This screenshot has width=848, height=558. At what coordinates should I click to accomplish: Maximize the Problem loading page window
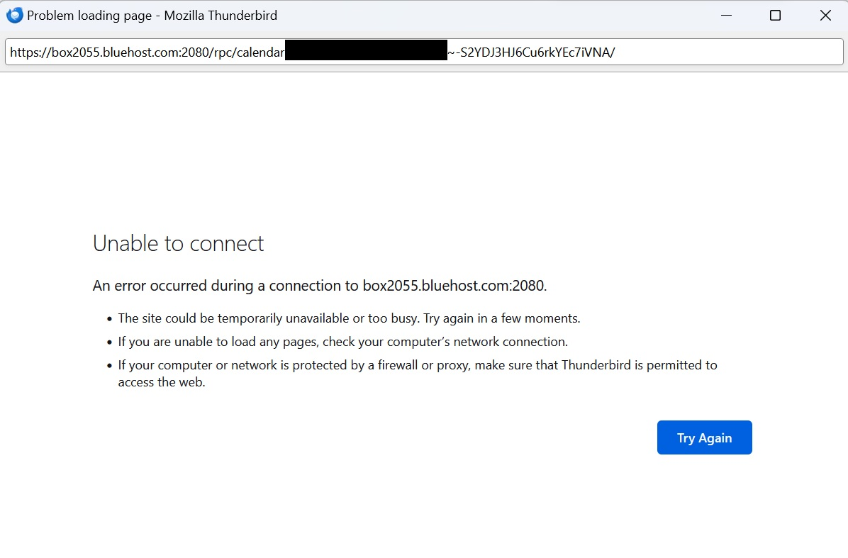775,16
